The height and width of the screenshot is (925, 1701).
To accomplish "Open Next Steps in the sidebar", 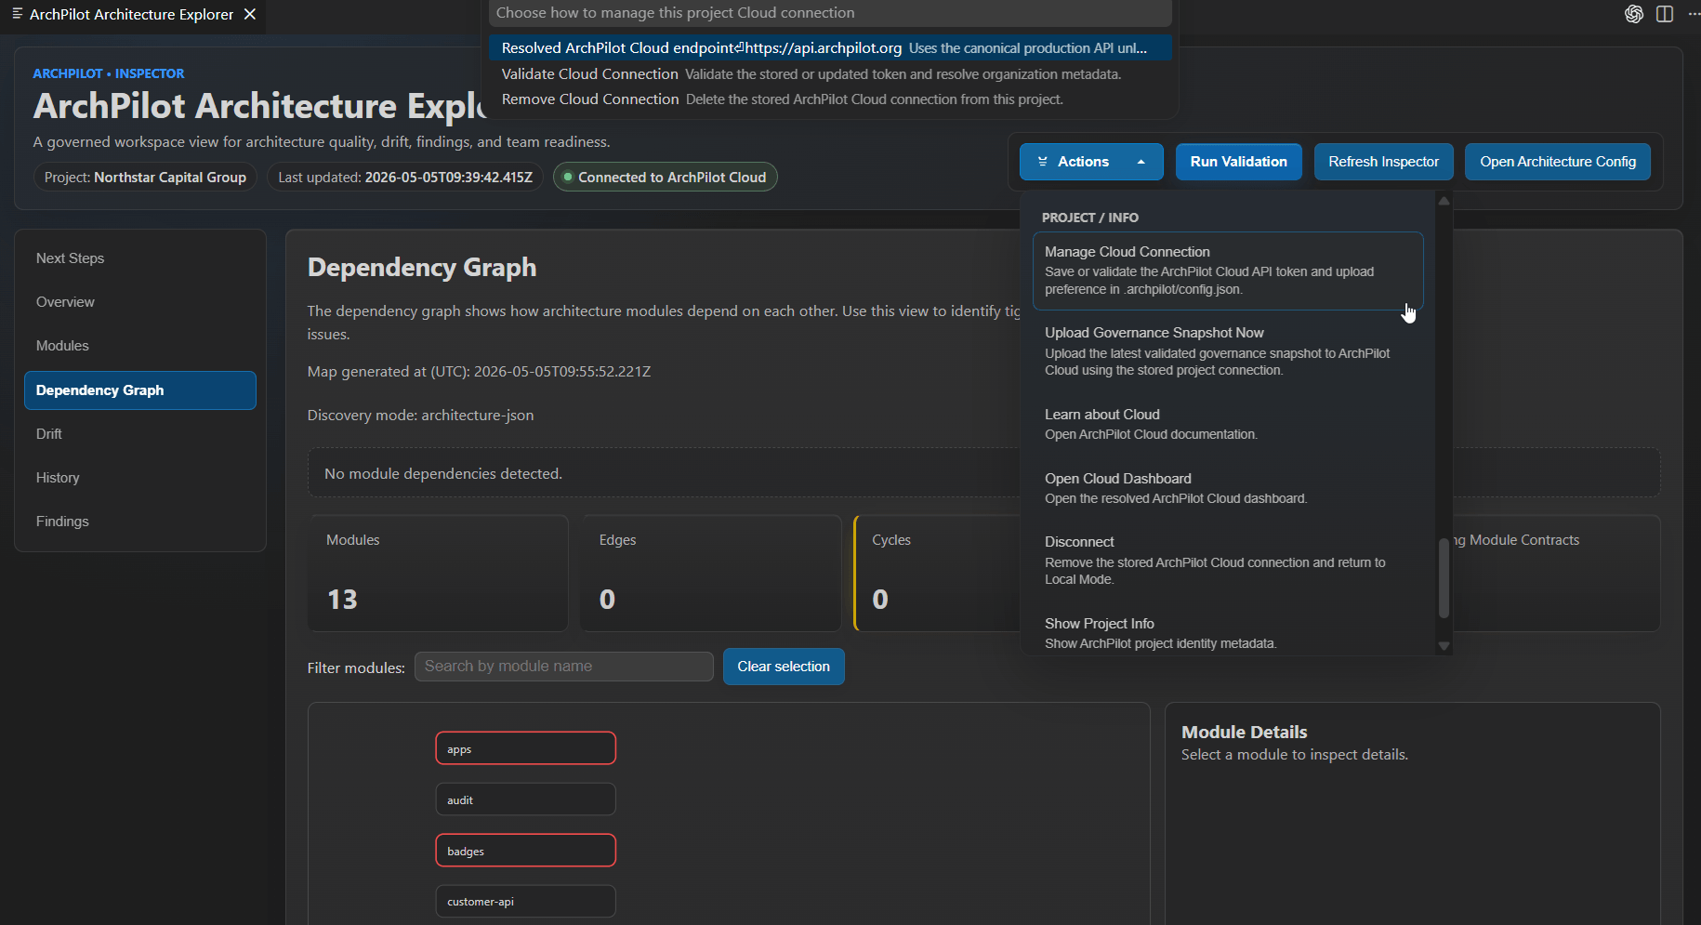I will click(x=140, y=258).
